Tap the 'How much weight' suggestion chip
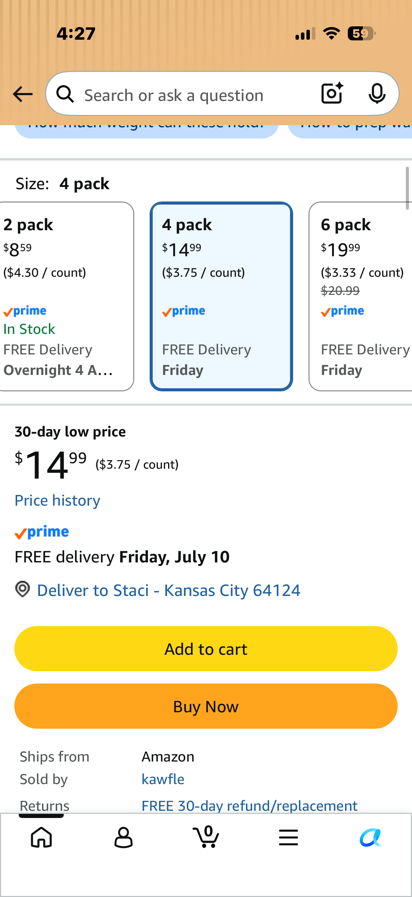412x897 pixels. 146,130
